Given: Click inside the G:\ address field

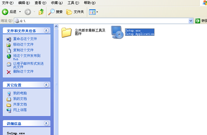Looking at the screenshot, I should pos(101,21).
